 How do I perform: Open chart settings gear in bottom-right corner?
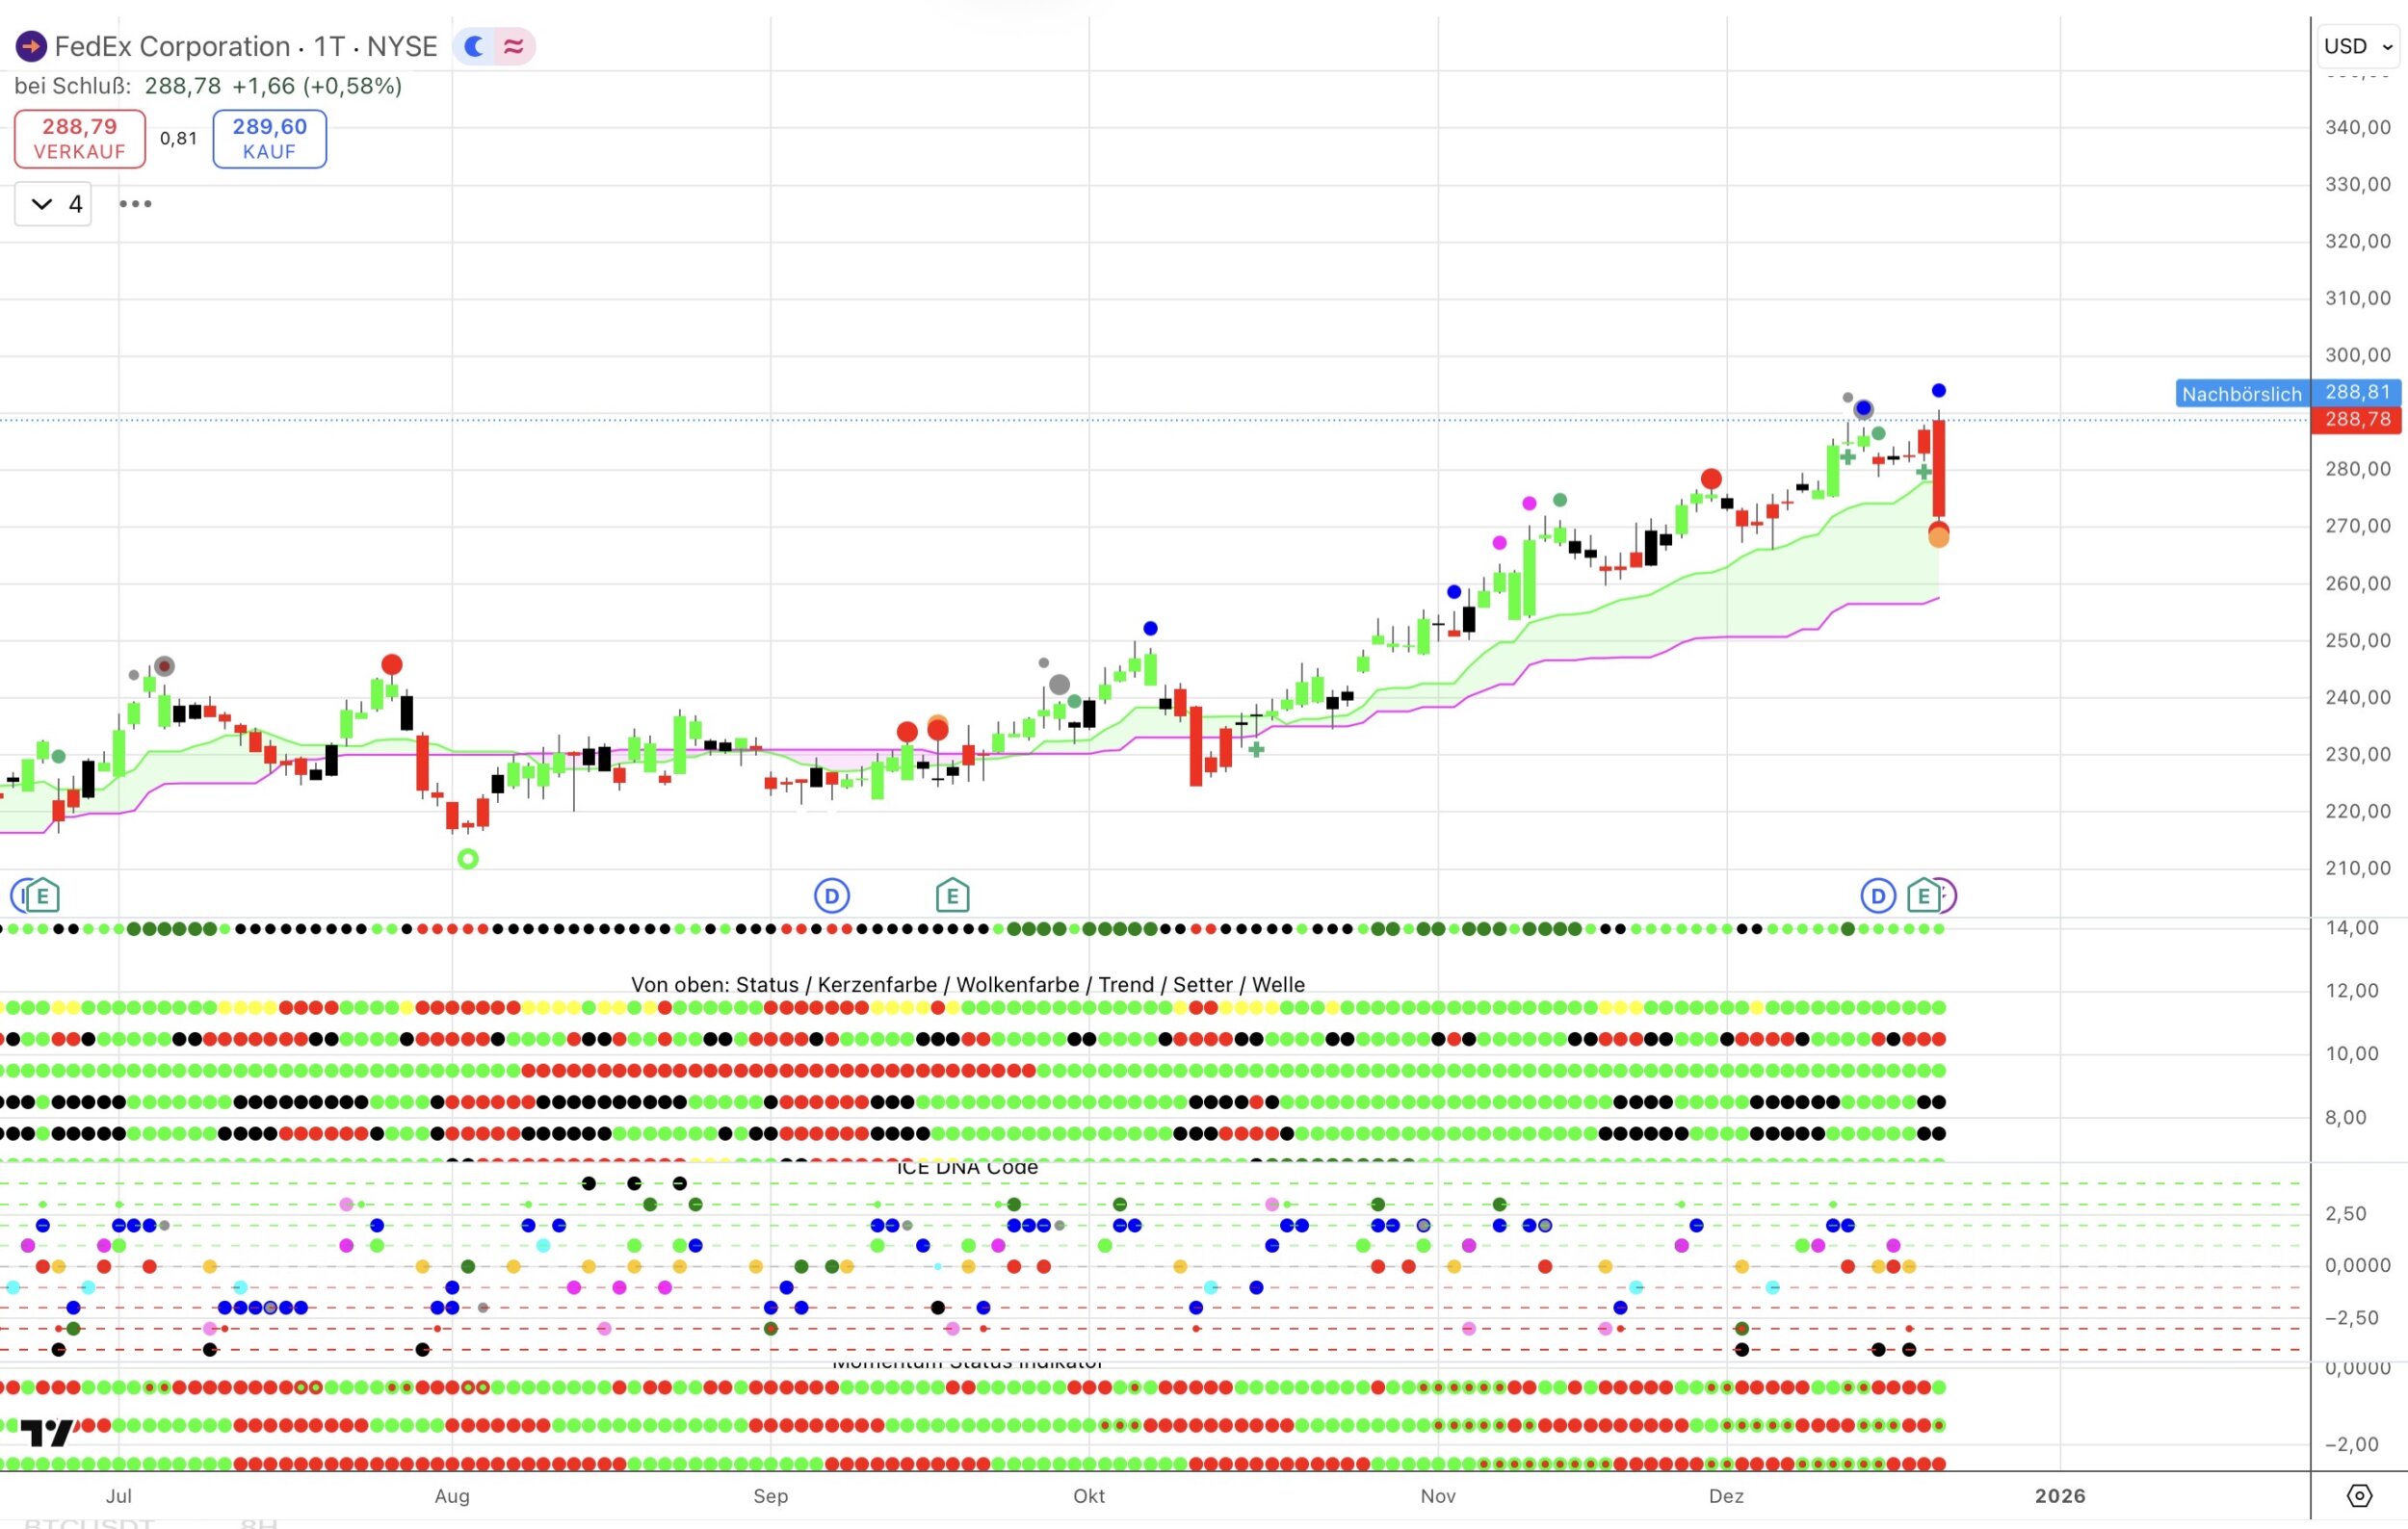[2359, 1496]
